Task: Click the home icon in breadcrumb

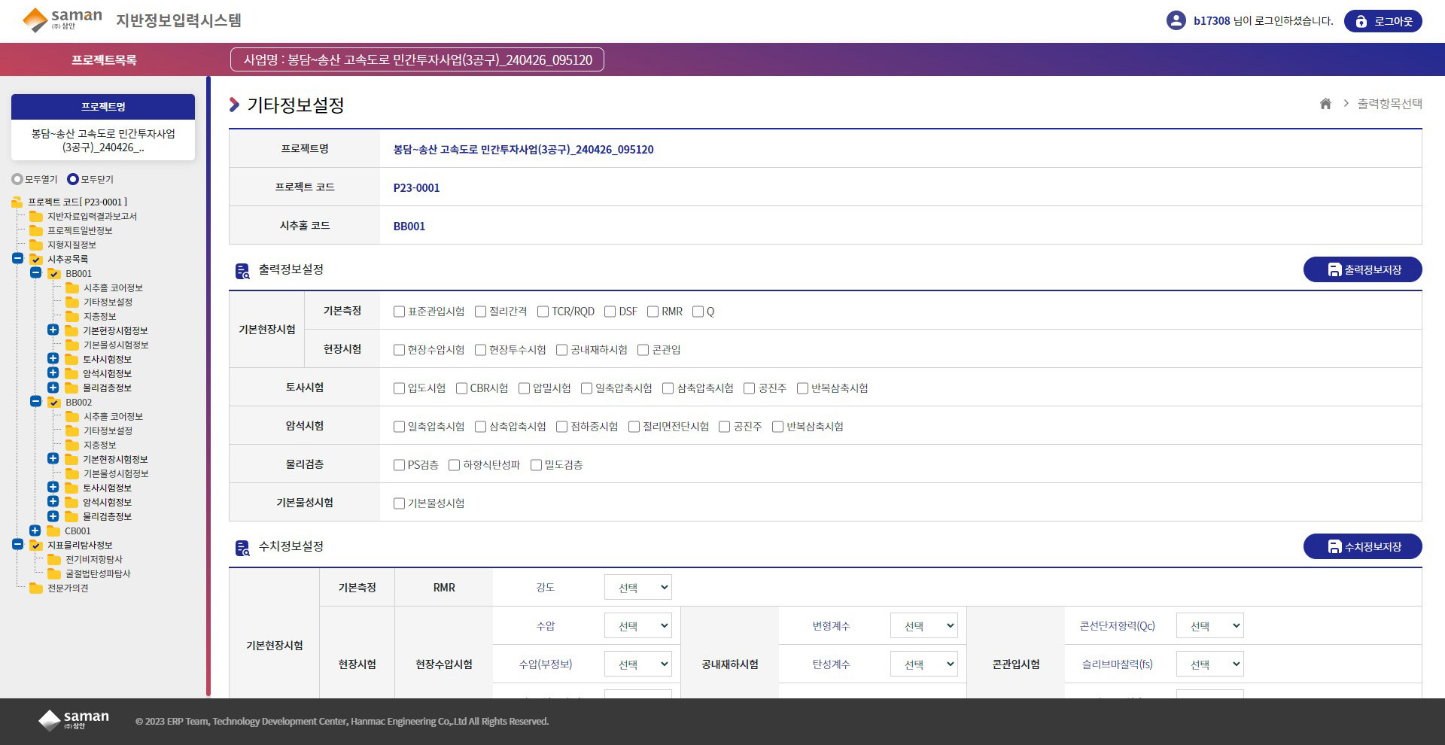Action: 1325,104
